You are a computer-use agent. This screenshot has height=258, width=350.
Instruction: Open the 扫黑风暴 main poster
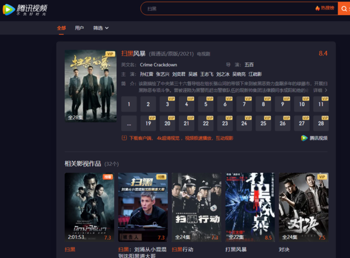click(90, 85)
